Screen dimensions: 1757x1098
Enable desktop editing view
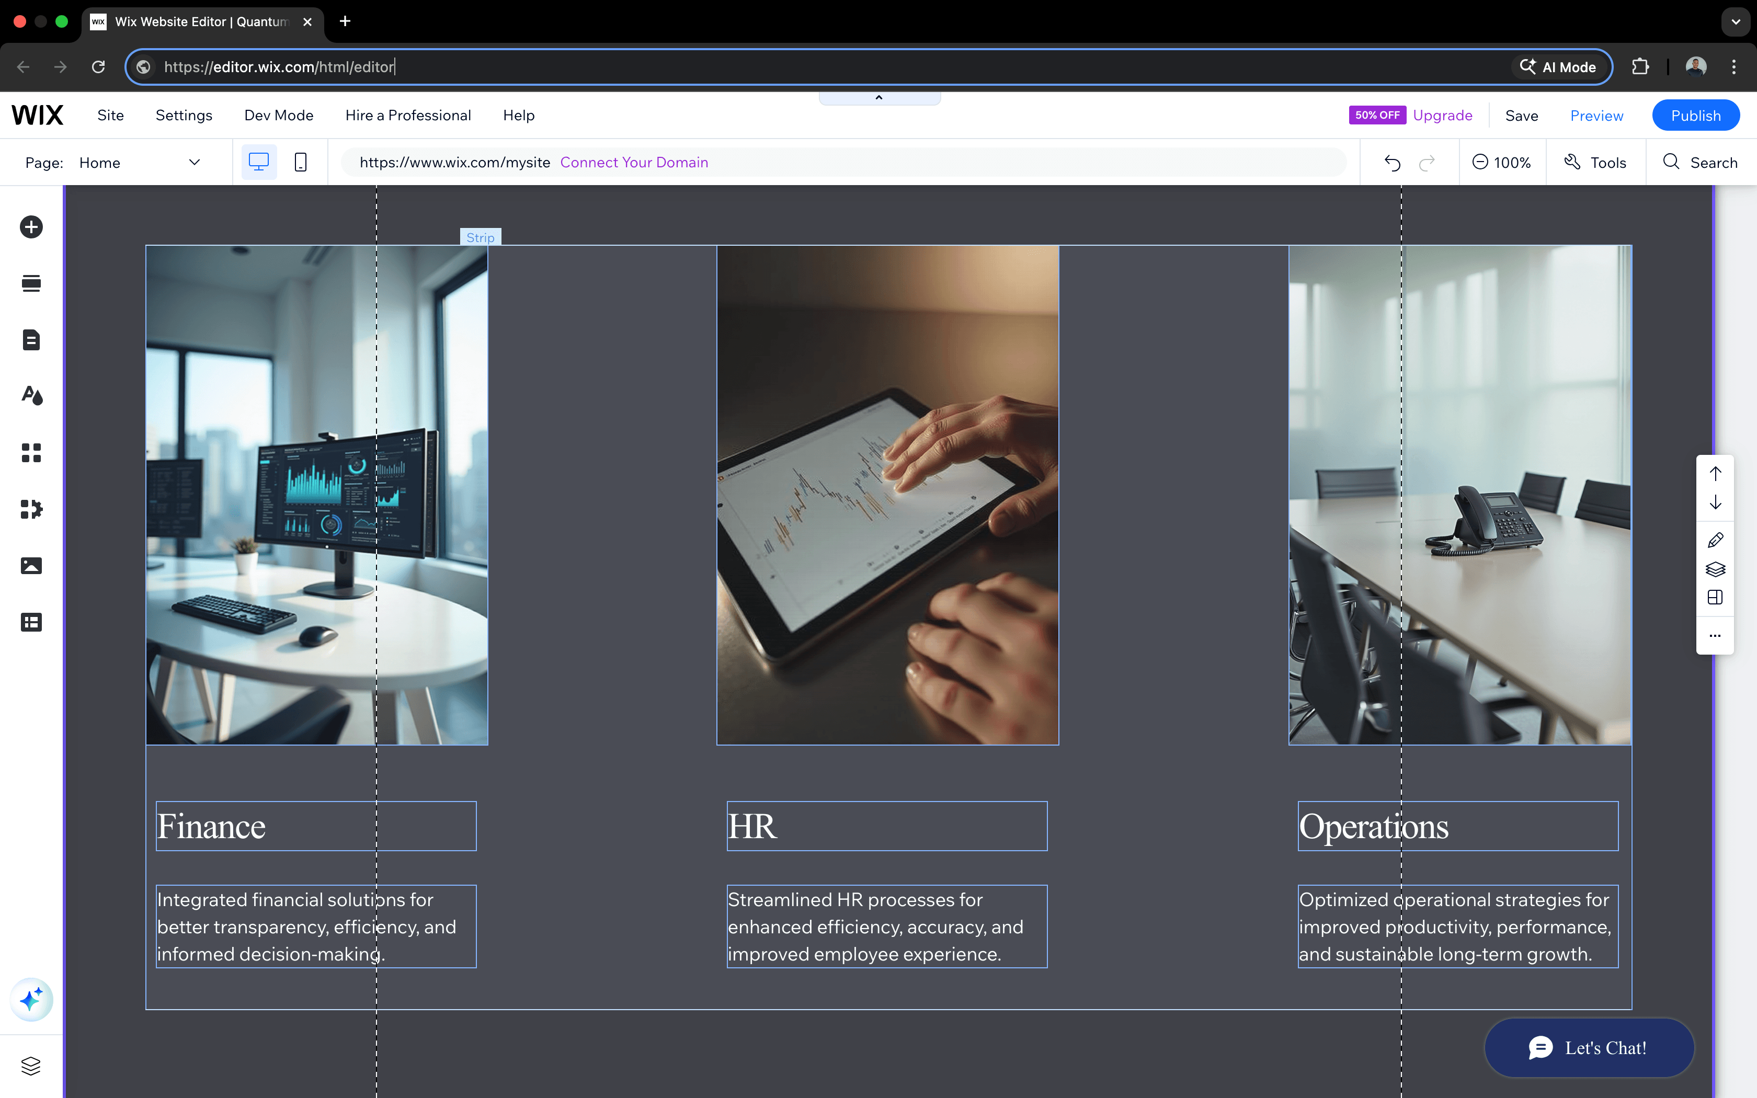[x=258, y=161]
